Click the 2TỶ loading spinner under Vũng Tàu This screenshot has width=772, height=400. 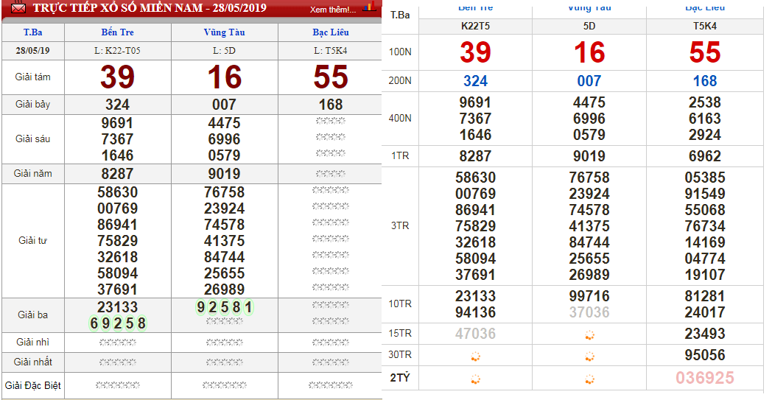(x=589, y=379)
